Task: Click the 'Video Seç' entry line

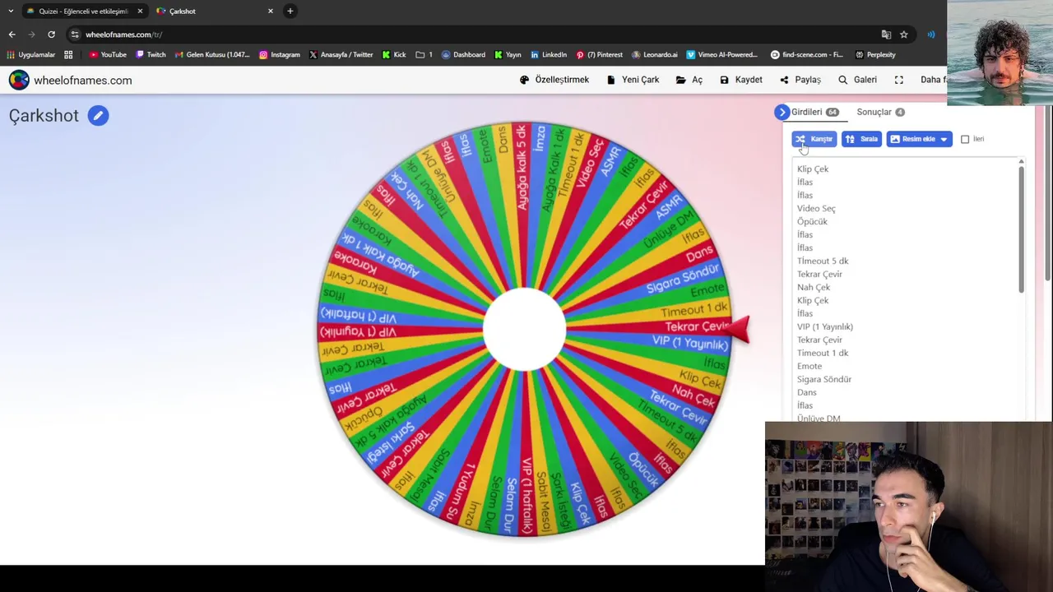Action: 816,209
